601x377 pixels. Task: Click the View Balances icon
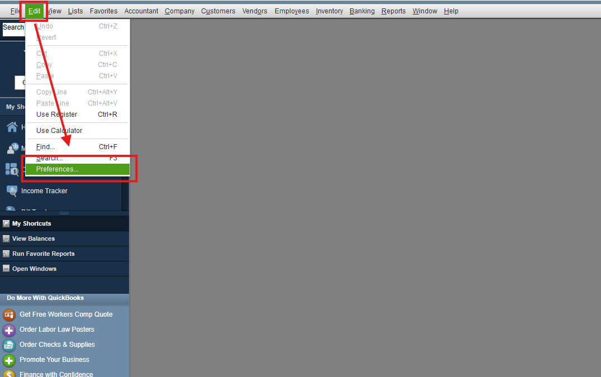(6, 238)
